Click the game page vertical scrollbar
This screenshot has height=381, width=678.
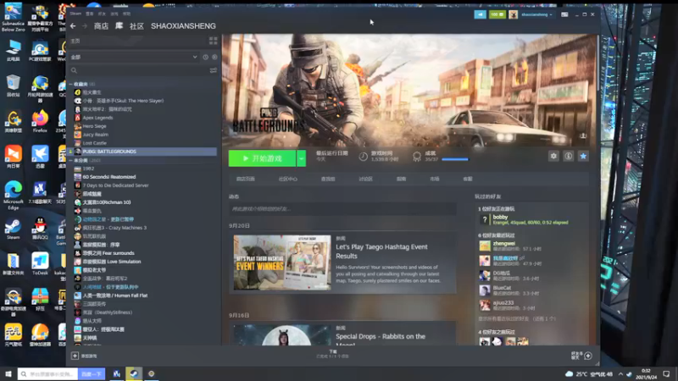point(597,65)
